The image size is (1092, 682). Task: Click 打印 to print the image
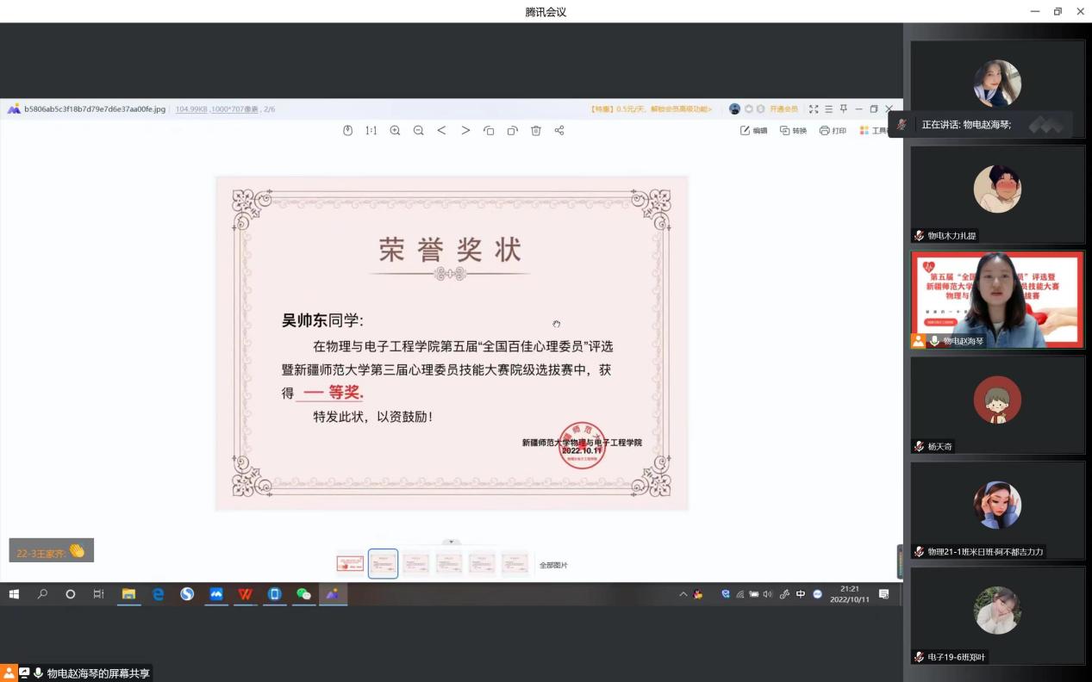(833, 131)
